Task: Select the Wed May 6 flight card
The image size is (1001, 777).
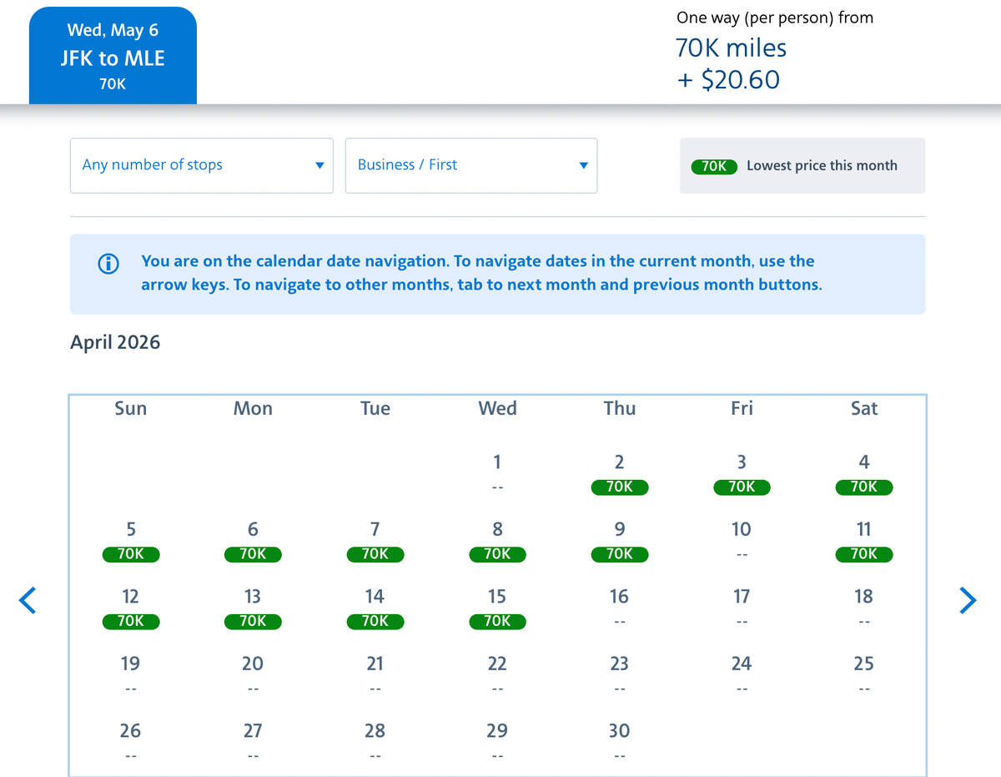Action: (x=113, y=54)
